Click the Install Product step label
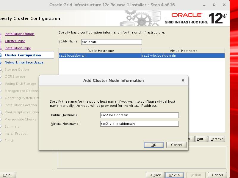This screenshot has width=238, height=178. pyautogui.click(x=16, y=133)
